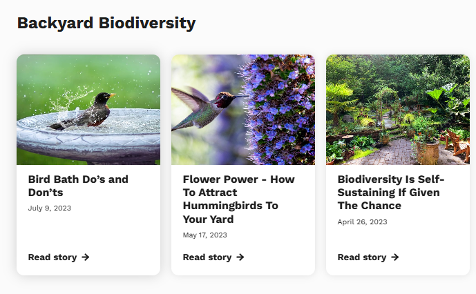Click the July 9, 2023 date

coord(50,208)
